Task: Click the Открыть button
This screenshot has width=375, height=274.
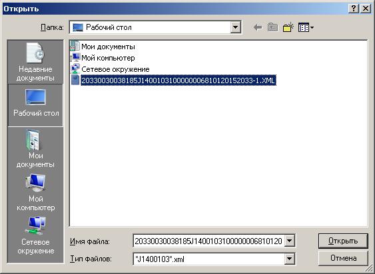Action: [x=343, y=241]
